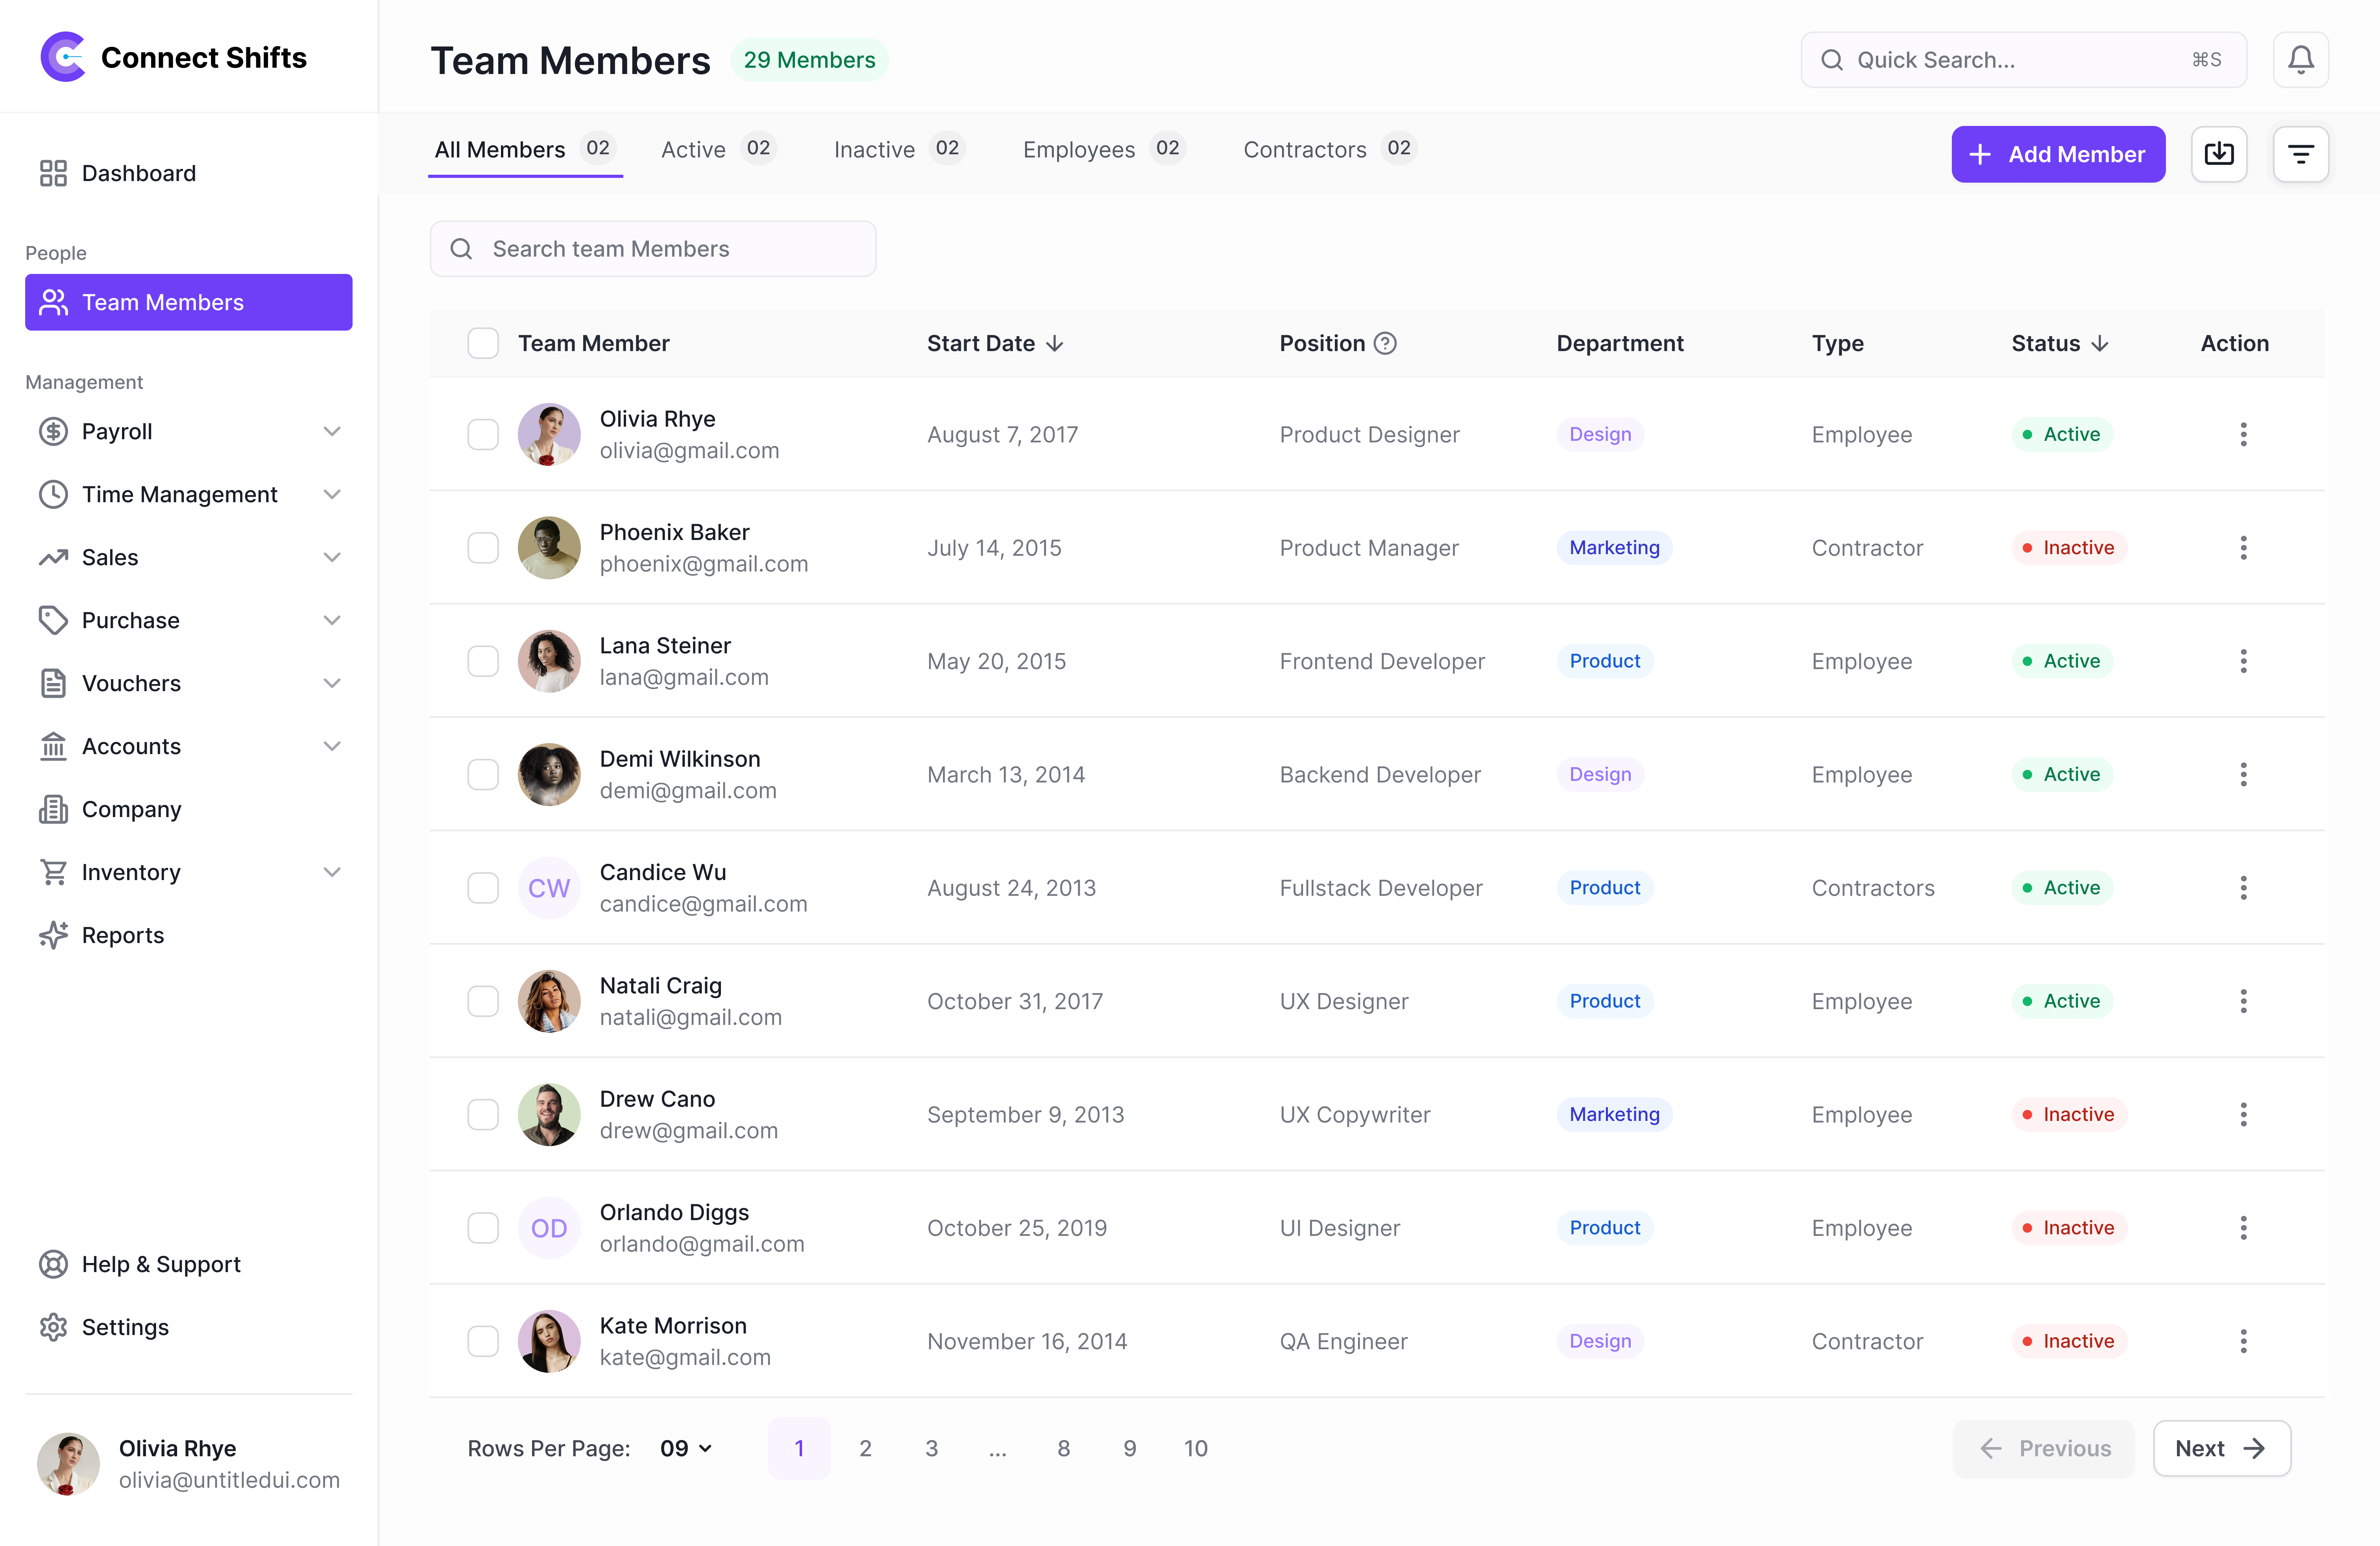
Task: Check Phoenix Baker's row checkbox
Action: pos(483,547)
